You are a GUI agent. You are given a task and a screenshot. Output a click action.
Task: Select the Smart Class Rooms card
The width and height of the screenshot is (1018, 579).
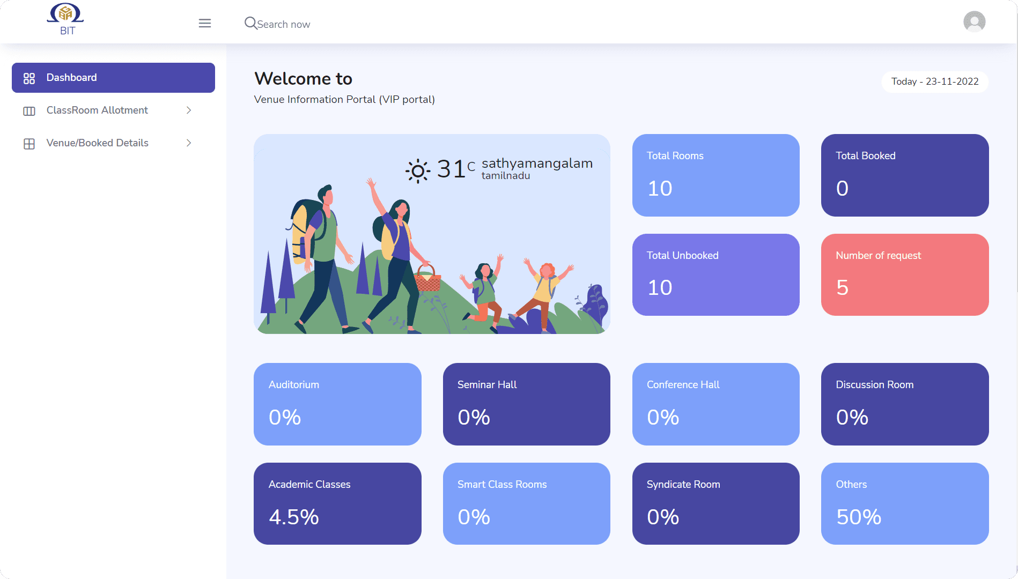[x=526, y=503]
